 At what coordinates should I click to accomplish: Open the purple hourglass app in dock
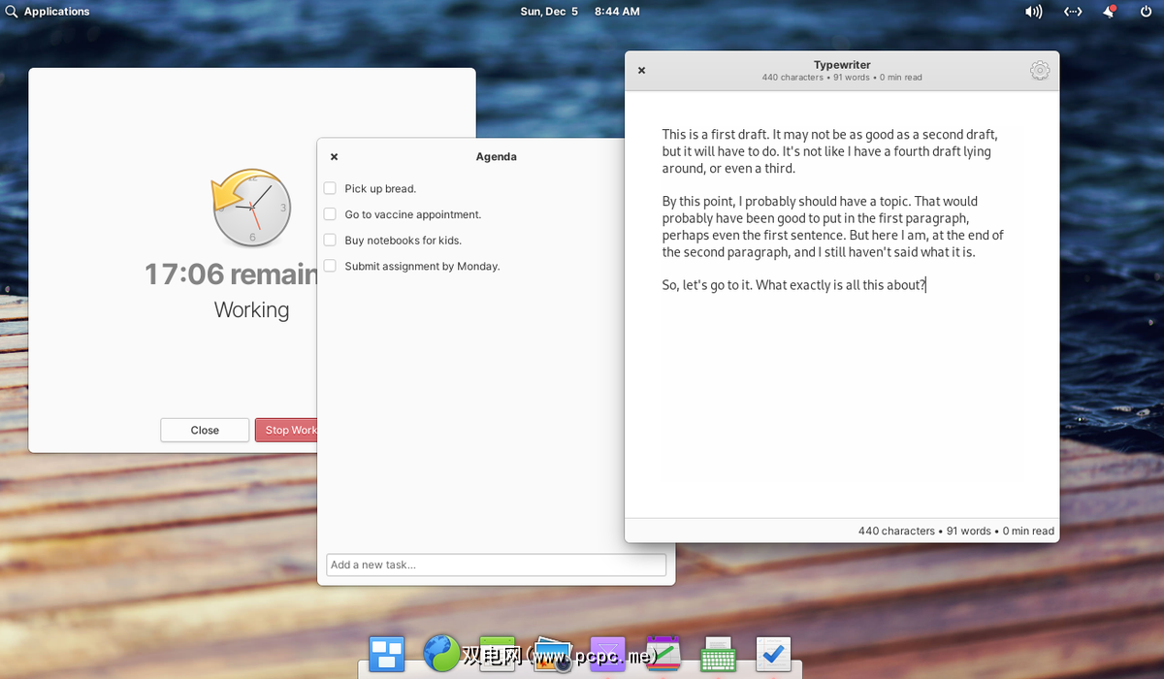tap(608, 654)
